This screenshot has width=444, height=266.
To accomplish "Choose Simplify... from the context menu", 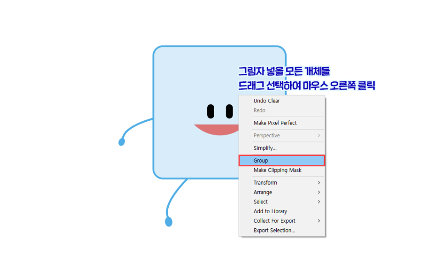I will [282, 148].
